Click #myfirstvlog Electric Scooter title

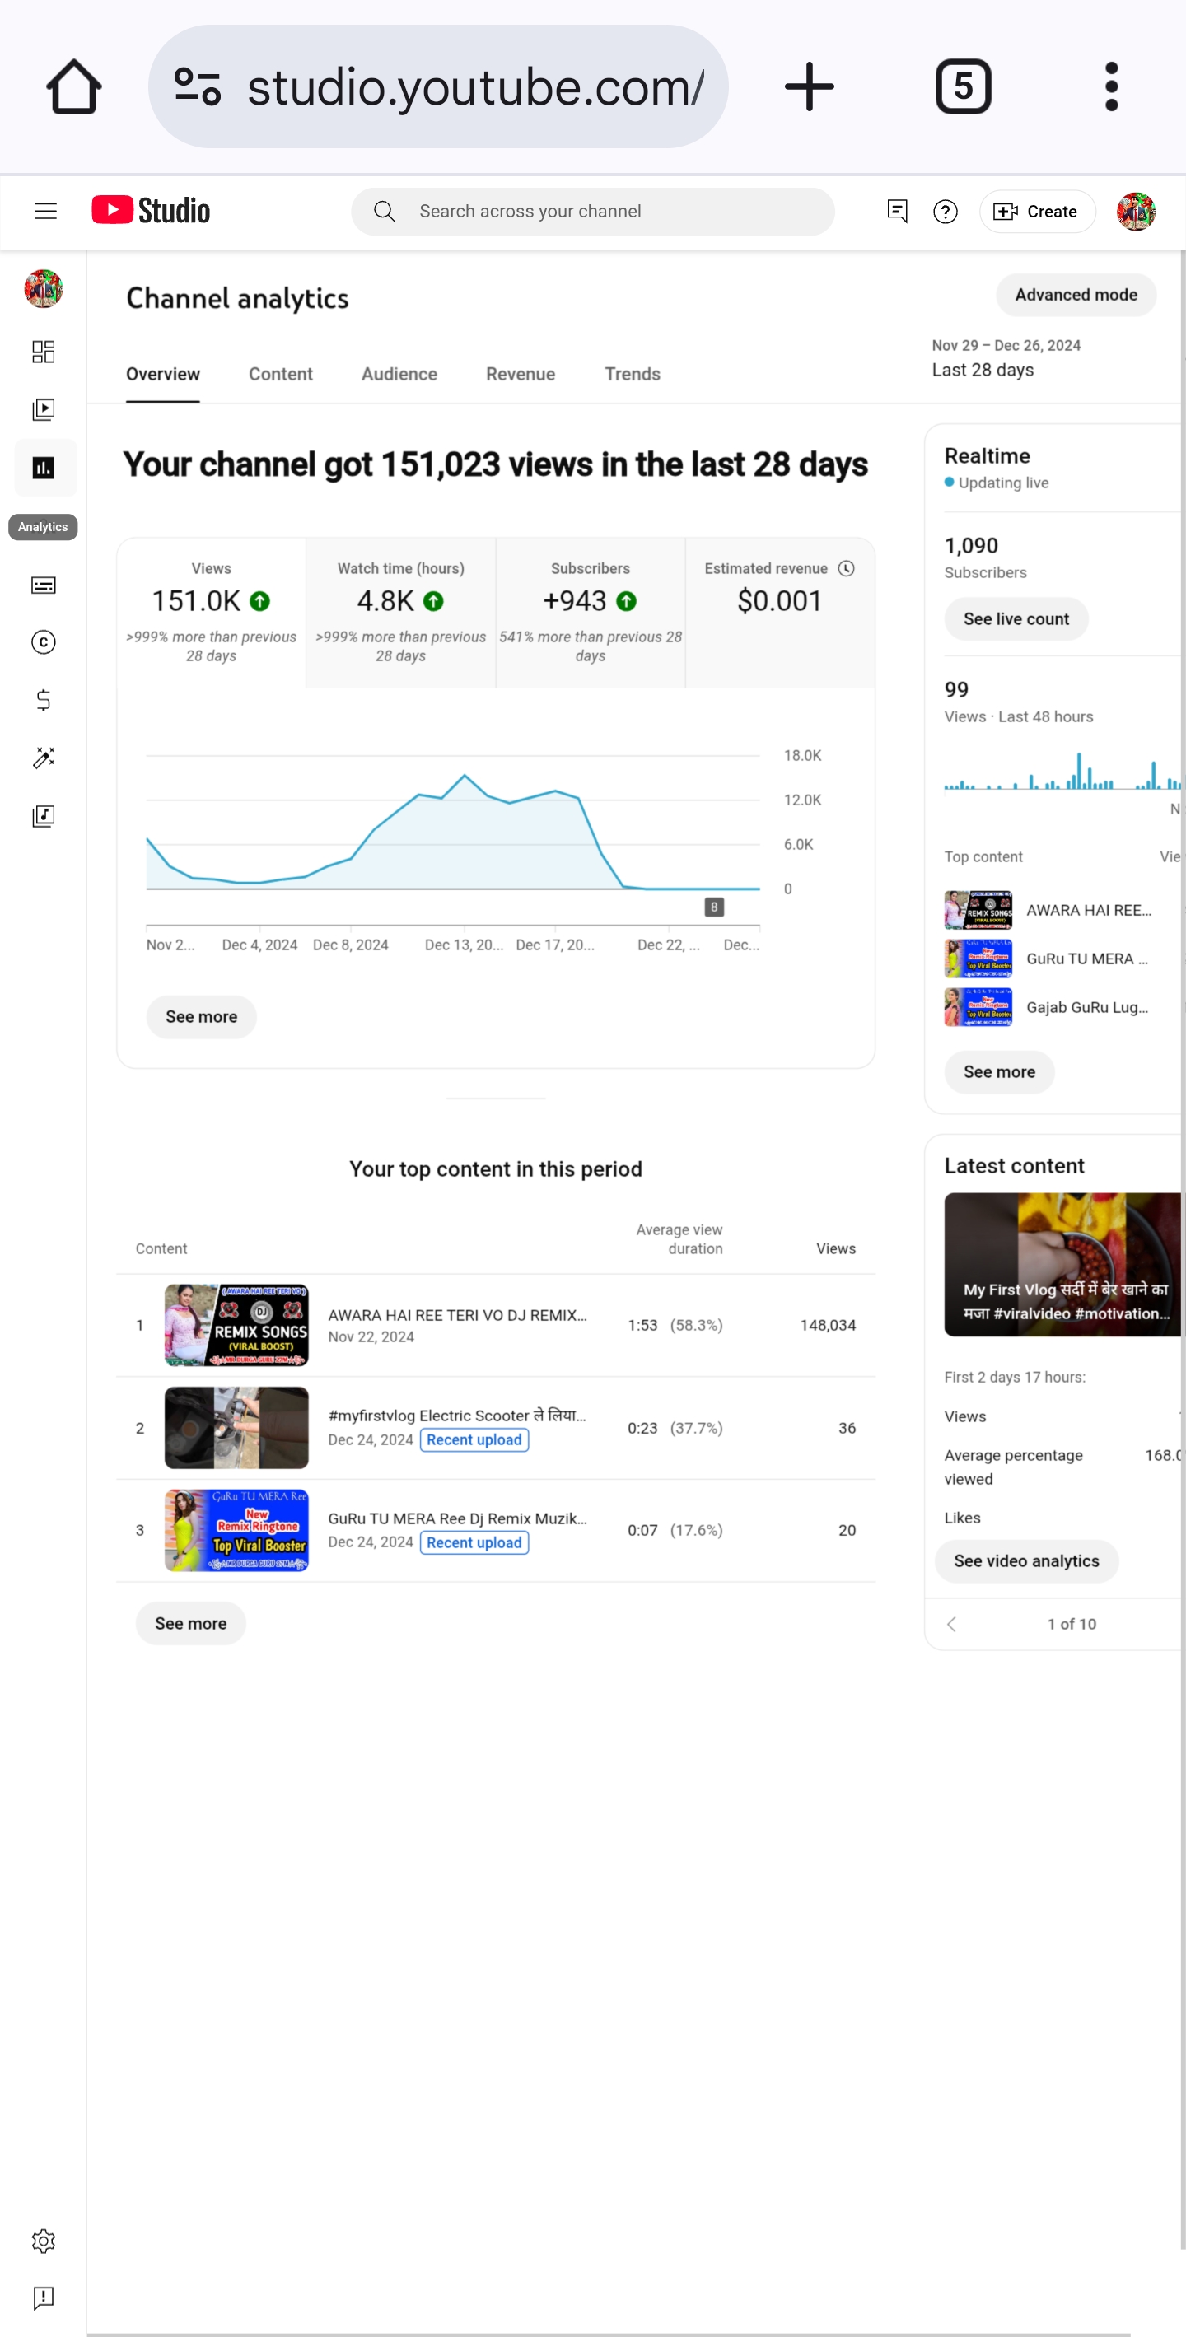tap(457, 1416)
